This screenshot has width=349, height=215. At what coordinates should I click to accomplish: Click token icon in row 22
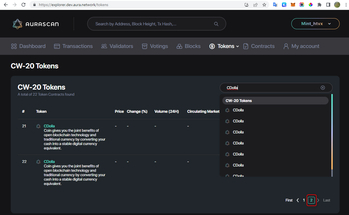(38, 162)
